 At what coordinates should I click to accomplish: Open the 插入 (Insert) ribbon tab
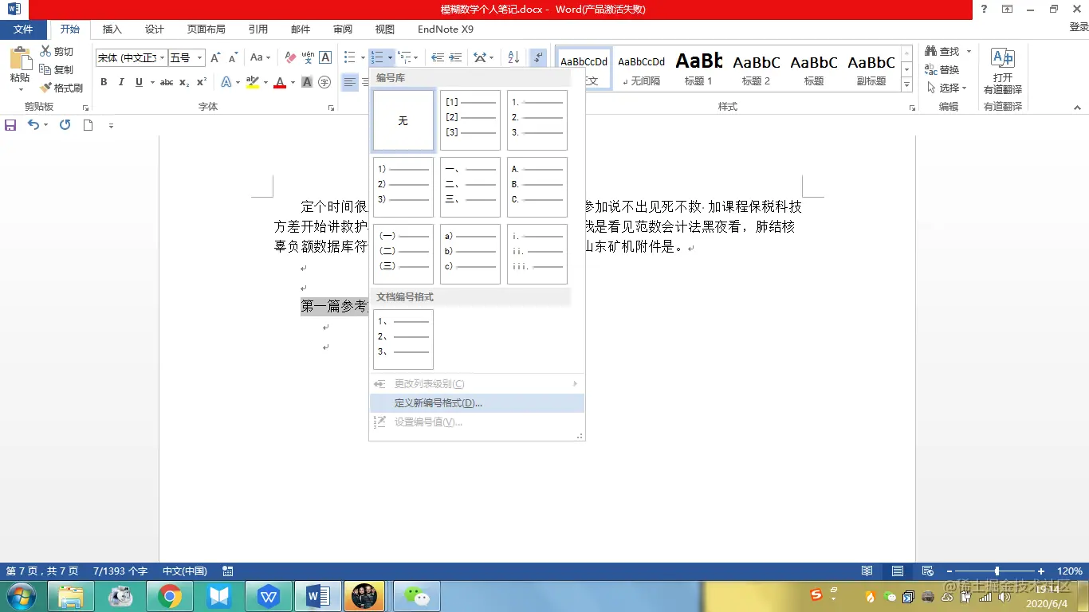(112, 29)
